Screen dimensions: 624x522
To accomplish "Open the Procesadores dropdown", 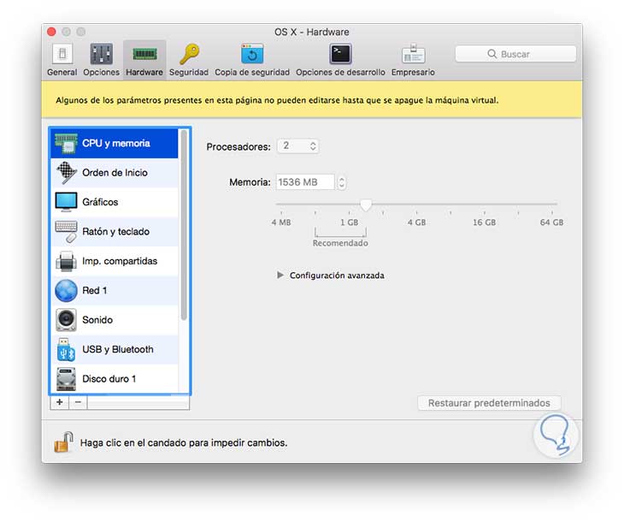I will click(x=298, y=146).
